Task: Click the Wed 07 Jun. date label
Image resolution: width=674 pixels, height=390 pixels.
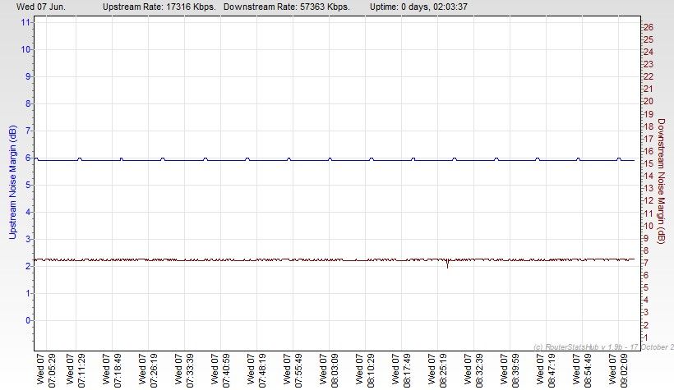Action: tap(39, 7)
